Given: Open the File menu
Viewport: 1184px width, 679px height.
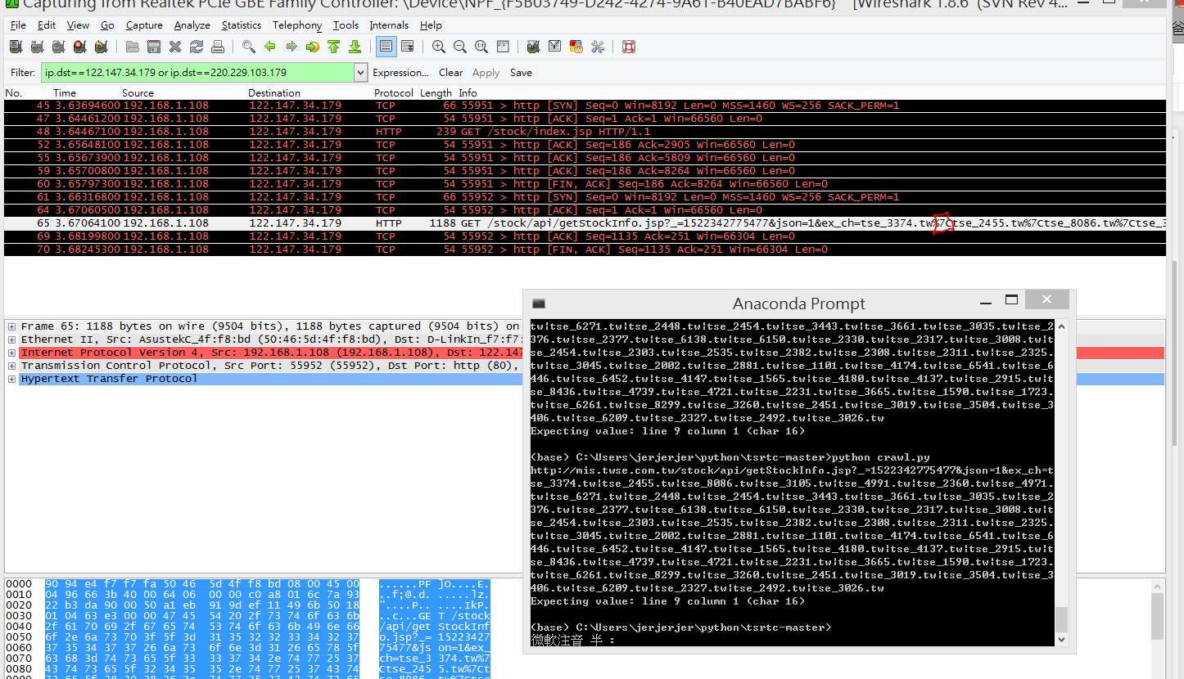Looking at the screenshot, I should tap(18, 25).
